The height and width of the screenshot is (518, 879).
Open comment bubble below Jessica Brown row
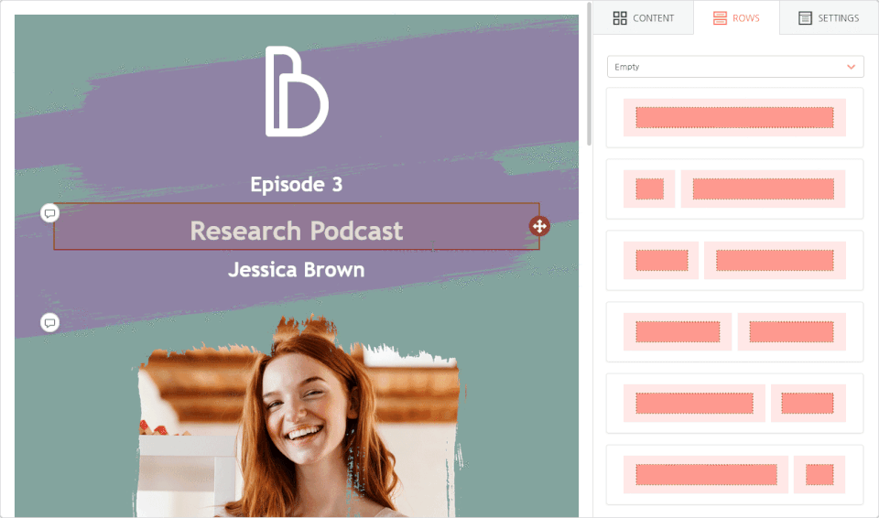[50, 323]
